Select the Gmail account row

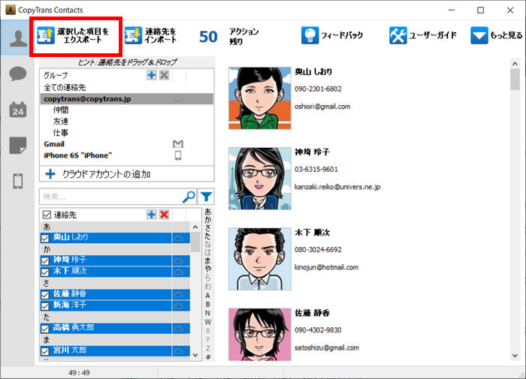click(x=126, y=144)
